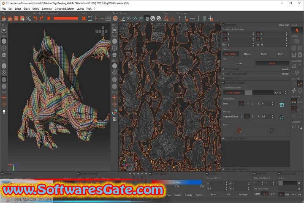Toggle Proportional enable
Viewport: 304px width, 203px height.
click(285, 69)
